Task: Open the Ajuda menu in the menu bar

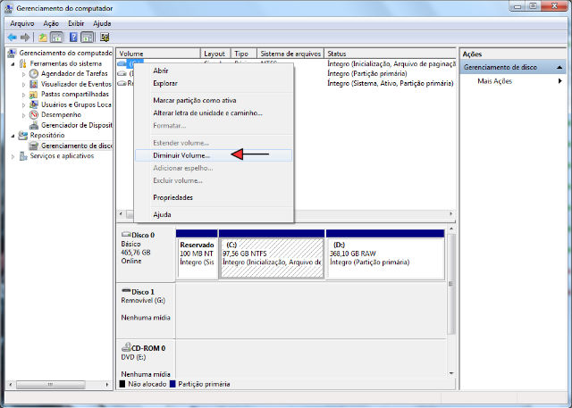Action: pos(102,23)
